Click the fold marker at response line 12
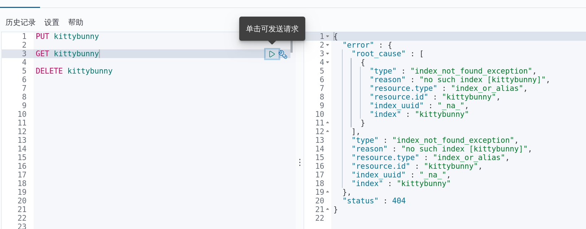Image resolution: width=586 pixels, height=229 pixels. tap(328, 132)
